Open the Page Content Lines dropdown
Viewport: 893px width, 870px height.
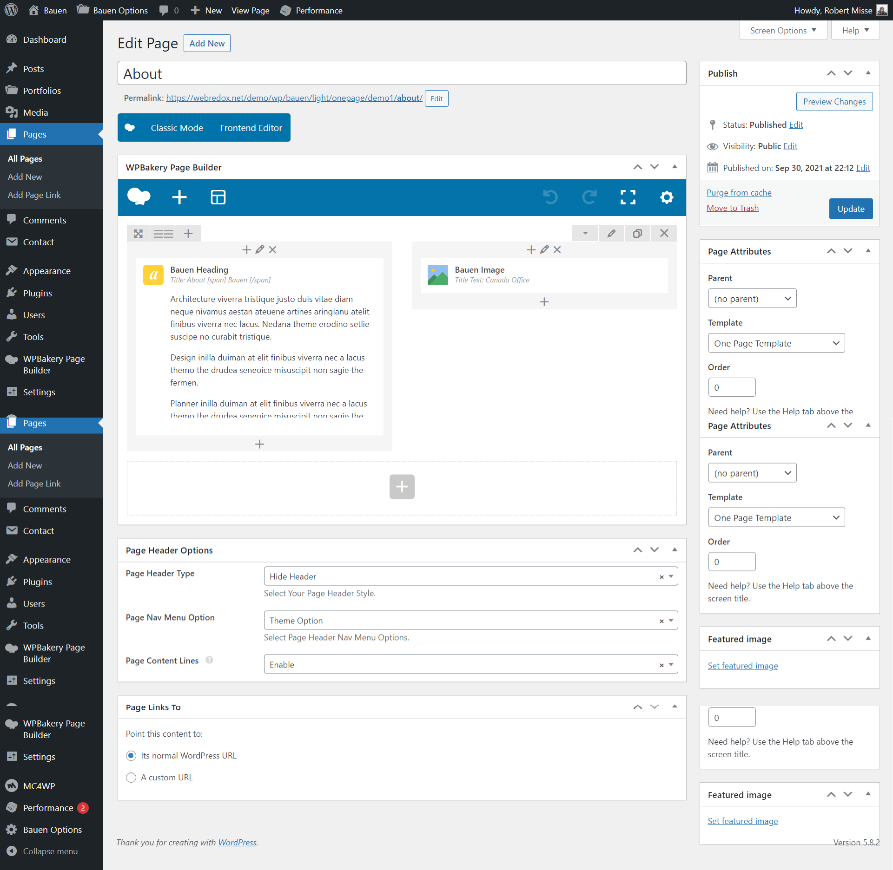pos(470,664)
